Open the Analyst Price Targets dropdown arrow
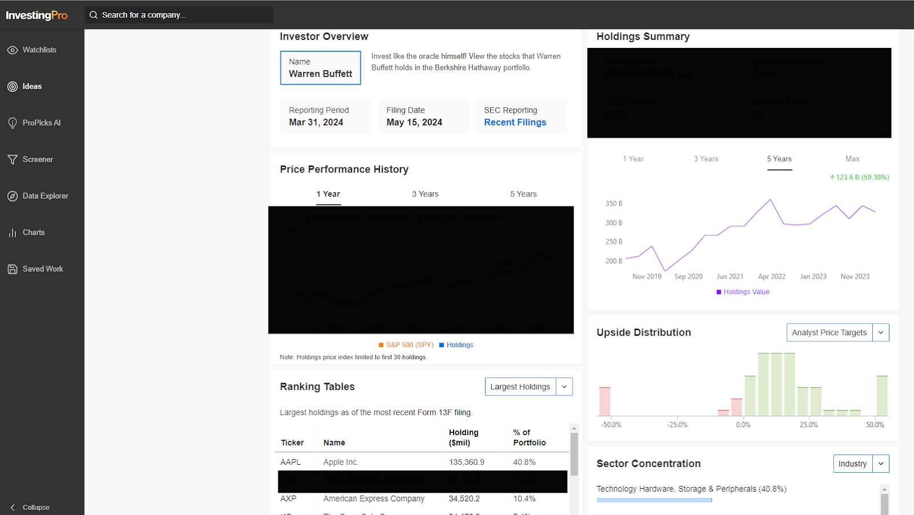The width and height of the screenshot is (914, 515). point(881,332)
